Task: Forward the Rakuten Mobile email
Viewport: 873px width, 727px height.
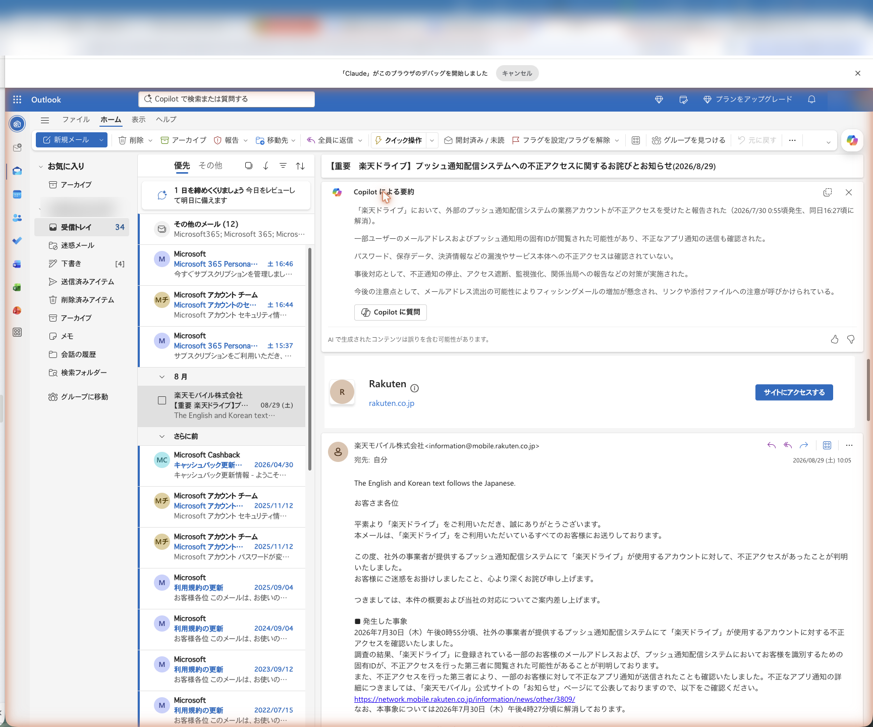Action: (804, 445)
